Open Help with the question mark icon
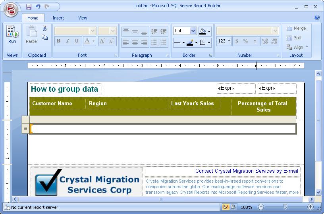This screenshot has height=214, width=324. [x=317, y=17]
